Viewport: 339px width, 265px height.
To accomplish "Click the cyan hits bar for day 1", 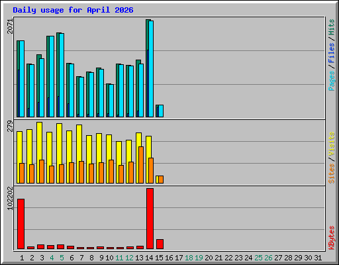I will click(x=22, y=79).
